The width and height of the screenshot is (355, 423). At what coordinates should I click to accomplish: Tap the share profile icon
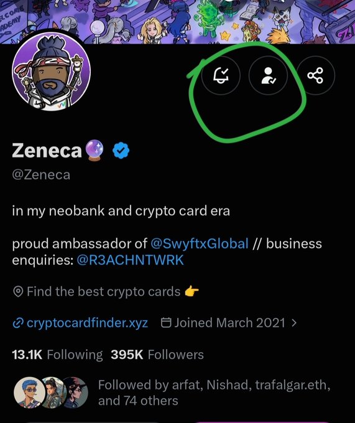click(315, 75)
